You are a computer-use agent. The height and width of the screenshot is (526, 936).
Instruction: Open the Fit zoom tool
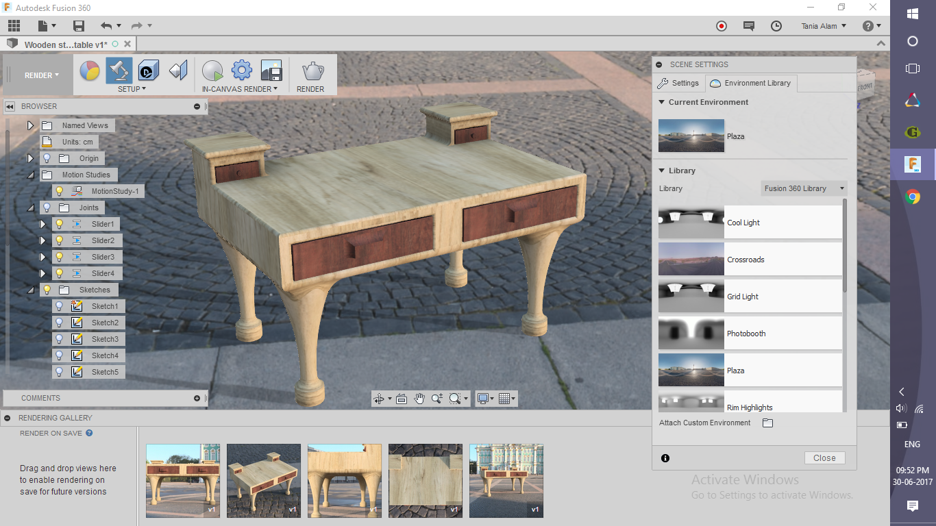pyautogui.click(x=455, y=399)
